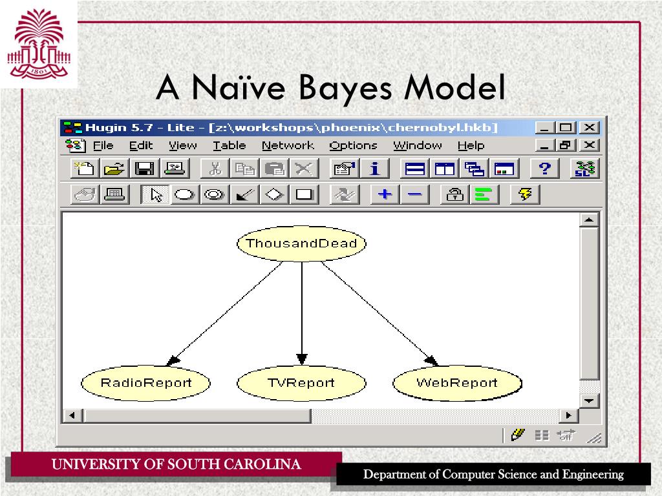Open a file with the folder icon
Screen dimensions: 662x496
pyautogui.click(x=114, y=169)
